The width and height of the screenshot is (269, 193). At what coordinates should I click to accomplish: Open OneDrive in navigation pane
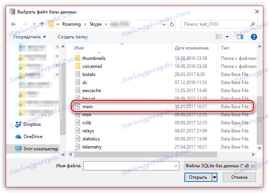tap(33, 137)
